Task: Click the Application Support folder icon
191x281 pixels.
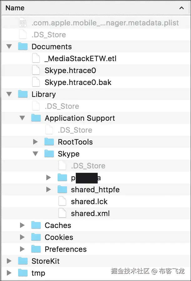Action: coord(36,118)
